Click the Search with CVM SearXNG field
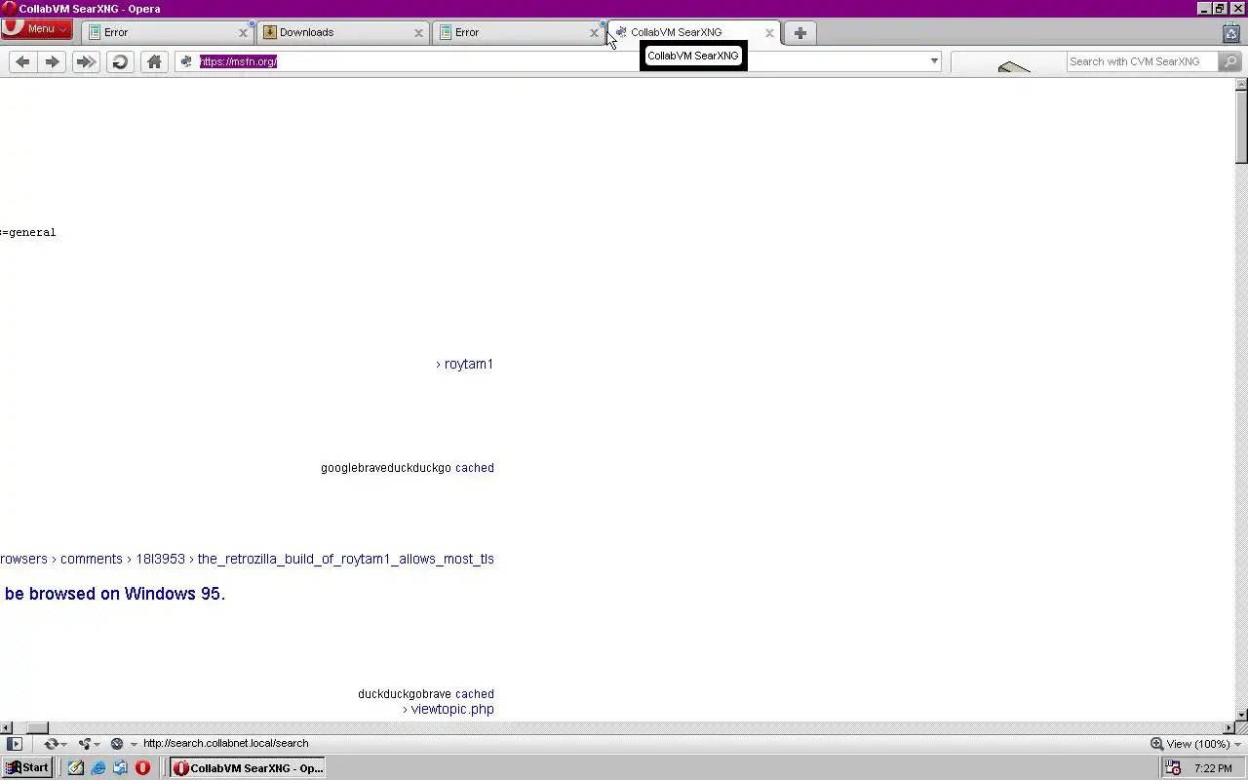The width and height of the screenshot is (1248, 780). coord(1141,61)
